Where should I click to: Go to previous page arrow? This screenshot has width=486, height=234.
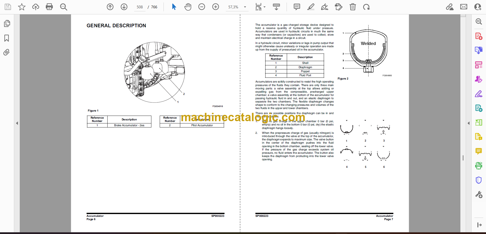(110, 7)
